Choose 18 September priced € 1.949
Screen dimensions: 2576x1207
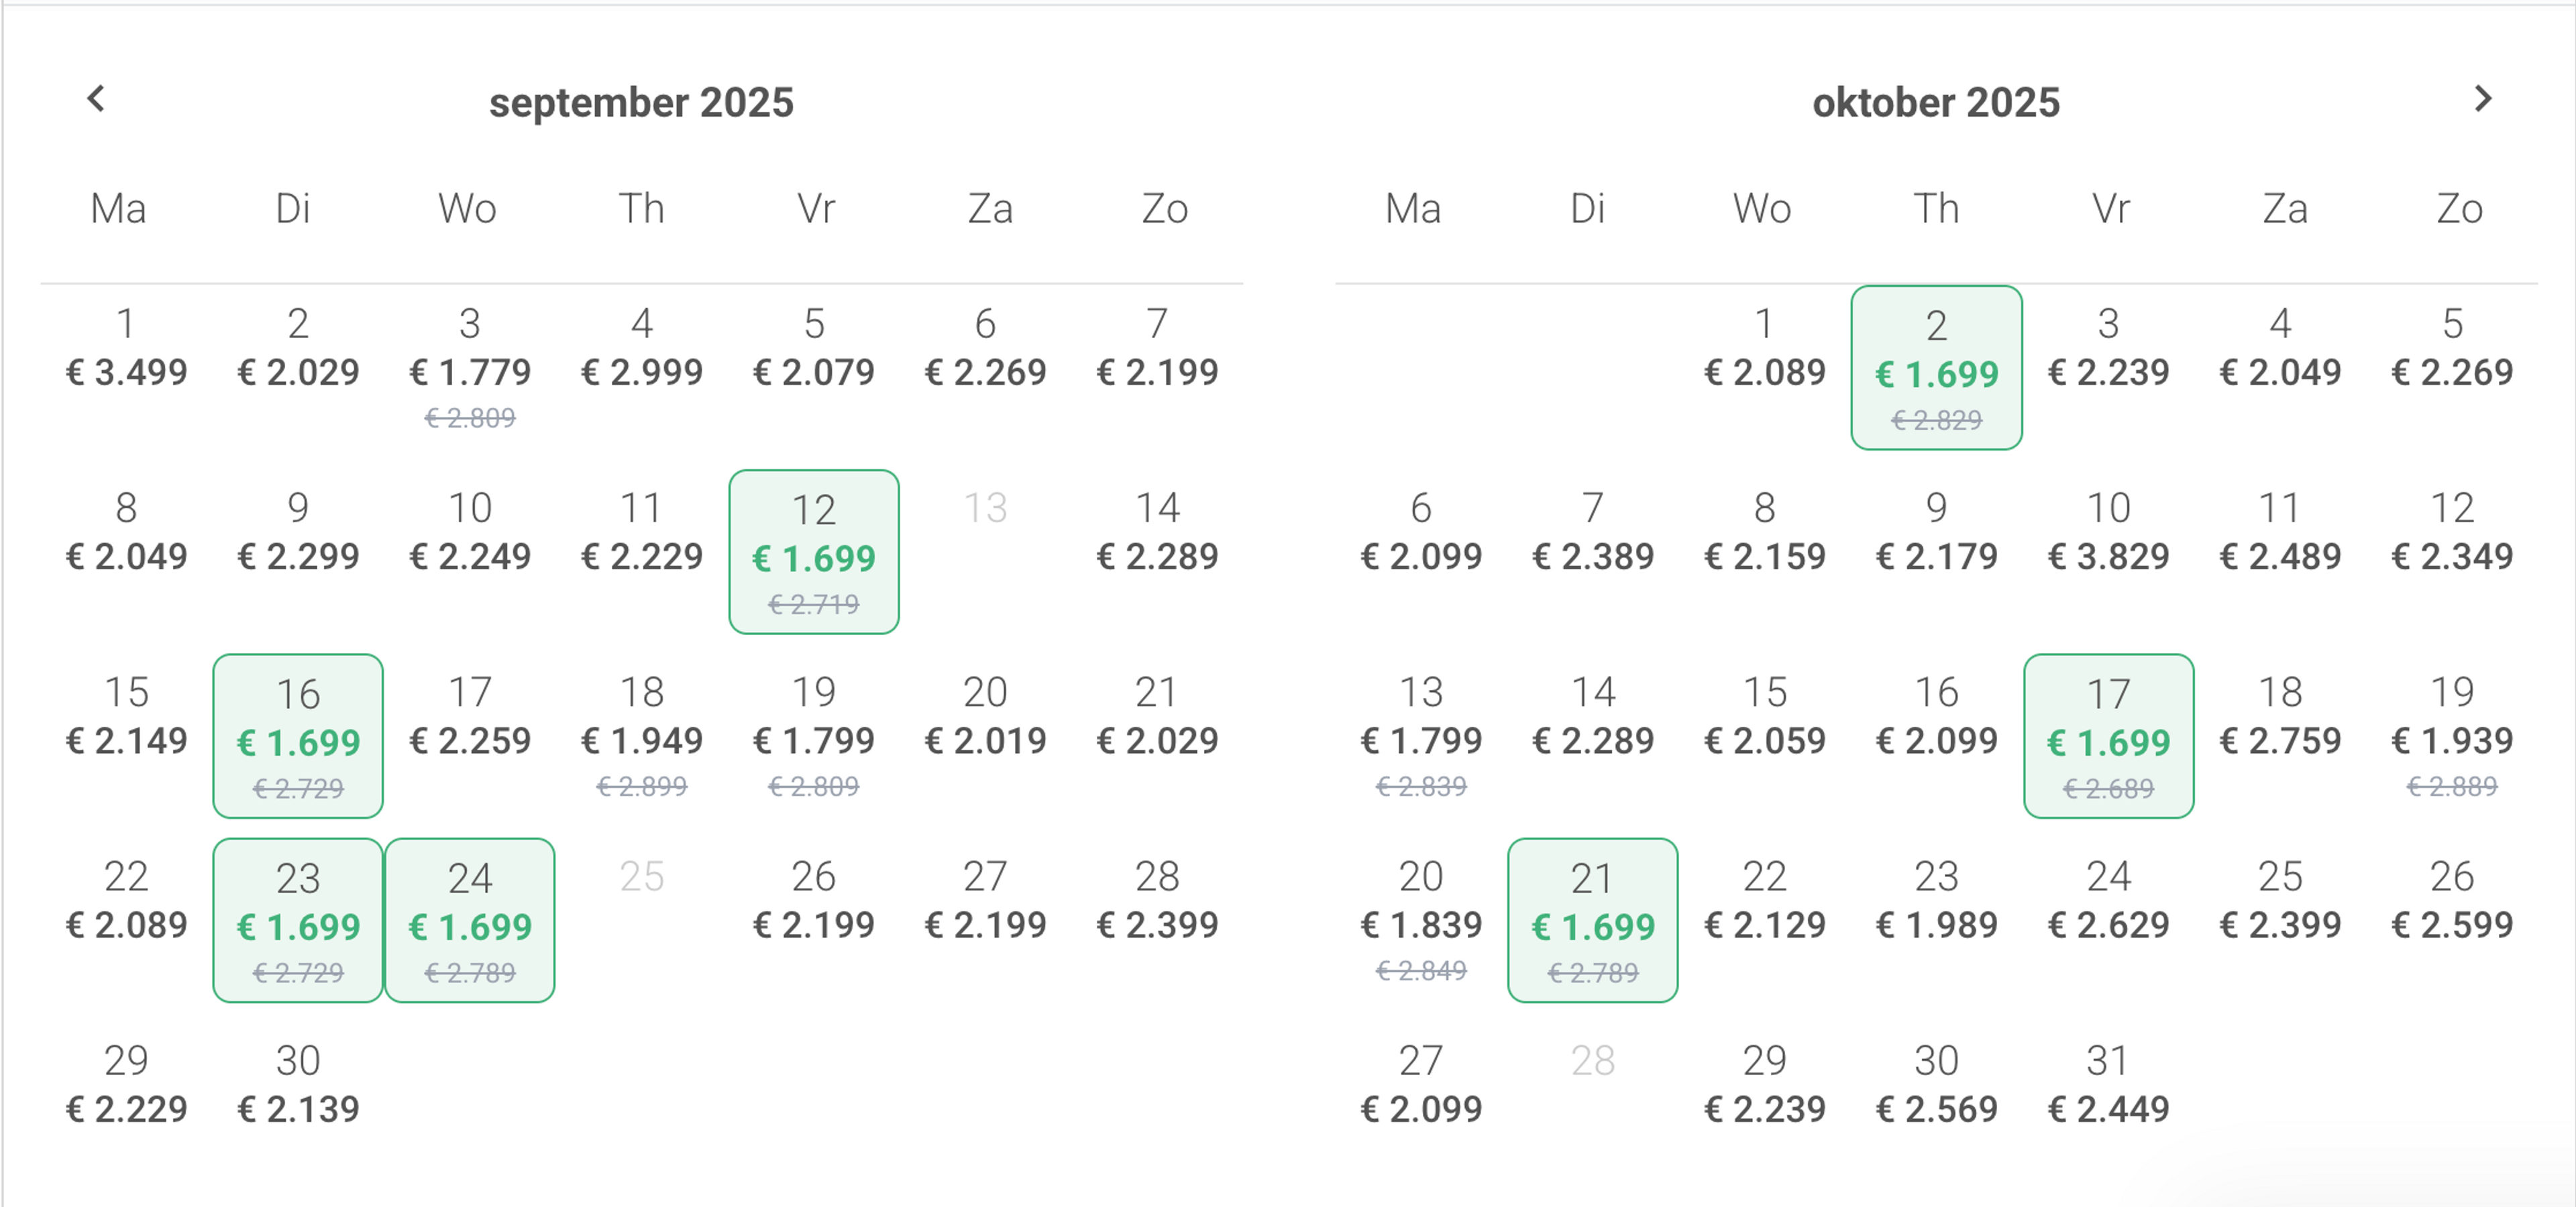coord(642,736)
